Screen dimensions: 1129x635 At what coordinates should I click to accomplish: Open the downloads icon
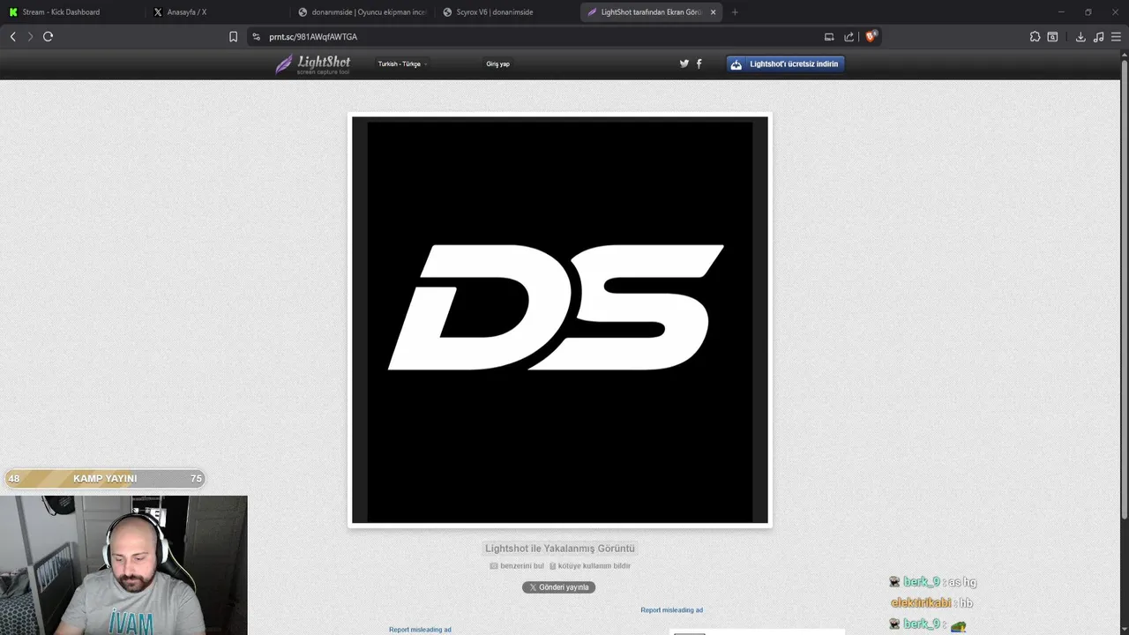(1080, 37)
